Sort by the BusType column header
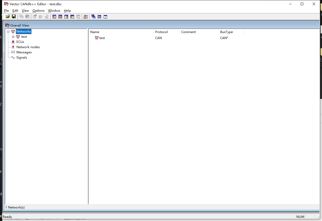The height and width of the screenshot is (221, 322). coord(231,32)
